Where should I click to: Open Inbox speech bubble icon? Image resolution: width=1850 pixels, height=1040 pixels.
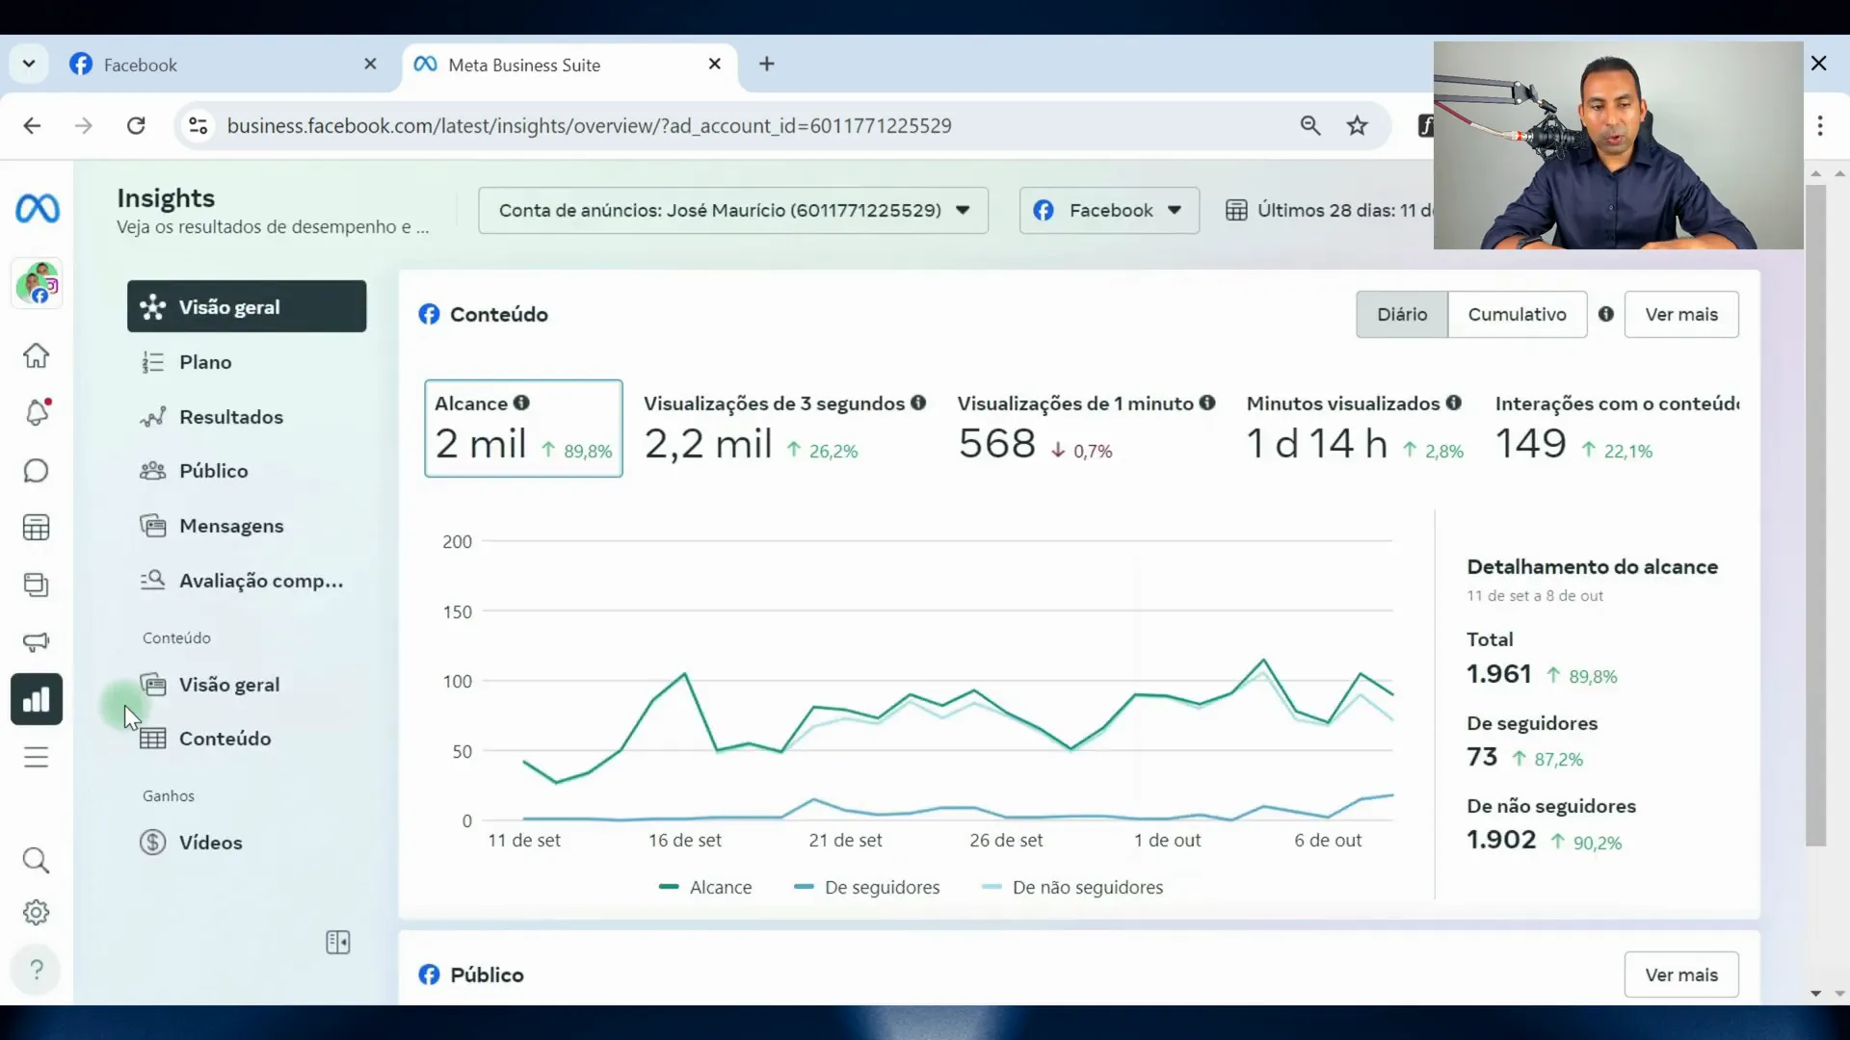click(37, 470)
